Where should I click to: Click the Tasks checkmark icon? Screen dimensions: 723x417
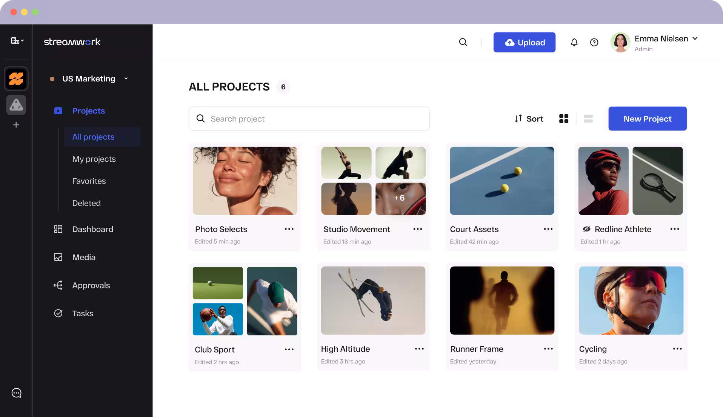point(58,313)
